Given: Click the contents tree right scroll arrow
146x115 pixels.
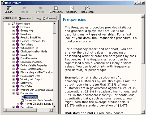Looking at the screenshot, I should point(51,110).
